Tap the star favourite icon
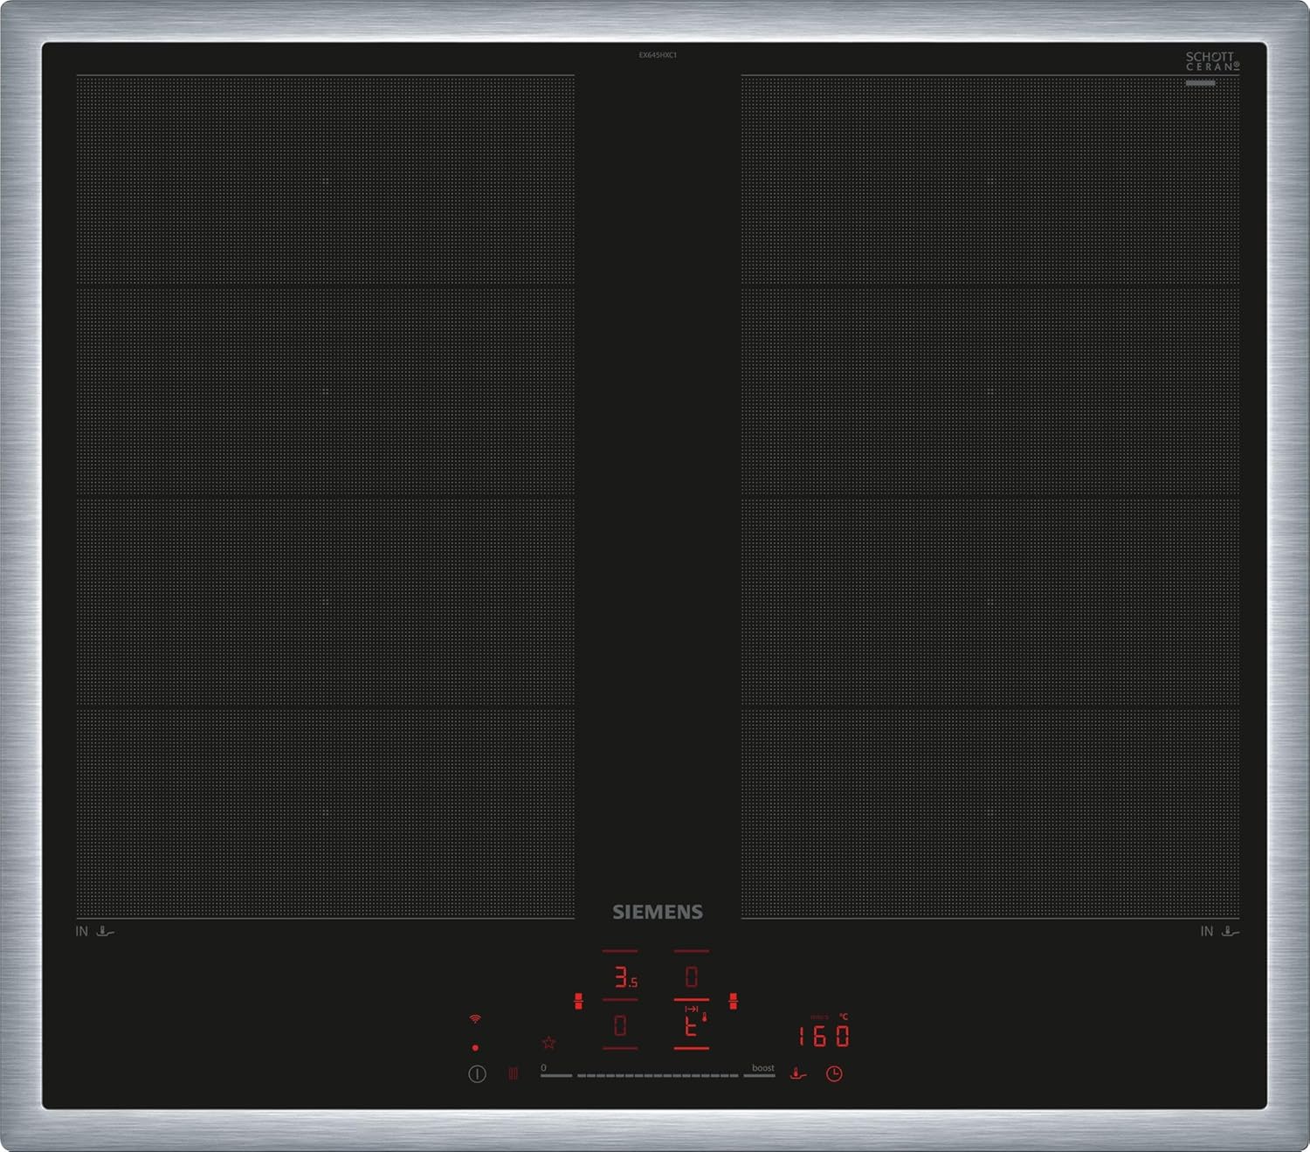Viewport: 1310px width, 1152px height. pos(548,1043)
